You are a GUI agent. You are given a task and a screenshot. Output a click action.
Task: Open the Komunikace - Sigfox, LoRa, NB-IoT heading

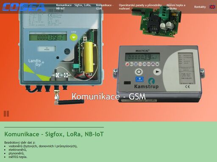click(54, 134)
